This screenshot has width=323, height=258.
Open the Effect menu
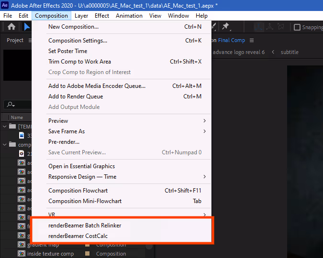pos(102,16)
